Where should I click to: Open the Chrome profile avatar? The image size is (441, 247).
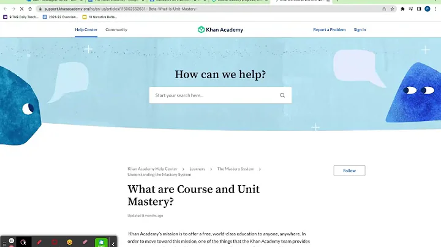point(428,9)
